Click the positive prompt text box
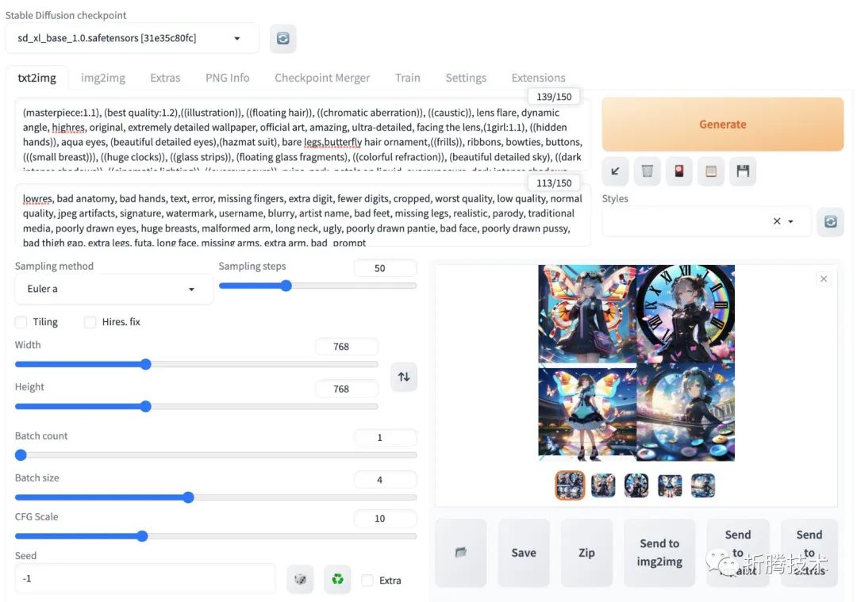The image size is (857, 602). point(303,135)
